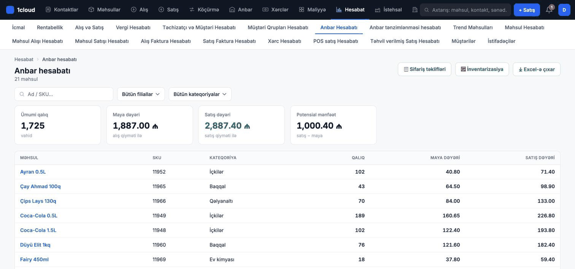Expand the Bütün kateqoriyalar dropdown
The image size is (575, 269).
pyautogui.click(x=200, y=94)
